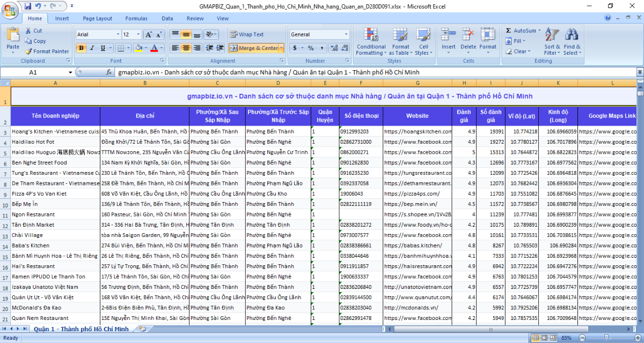Apply Comma Style format
The image size is (644, 343).
point(321,48)
